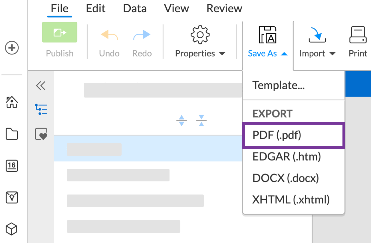Click the Print button

[358, 42]
